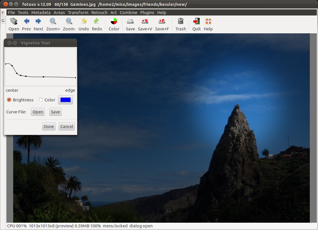Select the Brightness radio button

point(9,100)
